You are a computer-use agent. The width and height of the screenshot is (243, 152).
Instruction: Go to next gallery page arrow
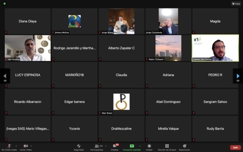click(x=238, y=76)
